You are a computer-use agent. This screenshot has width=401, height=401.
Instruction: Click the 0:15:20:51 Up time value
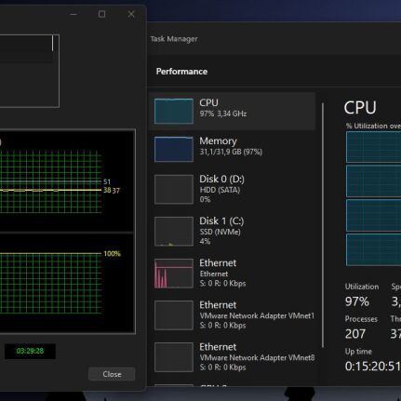click(x=373, y=367)
